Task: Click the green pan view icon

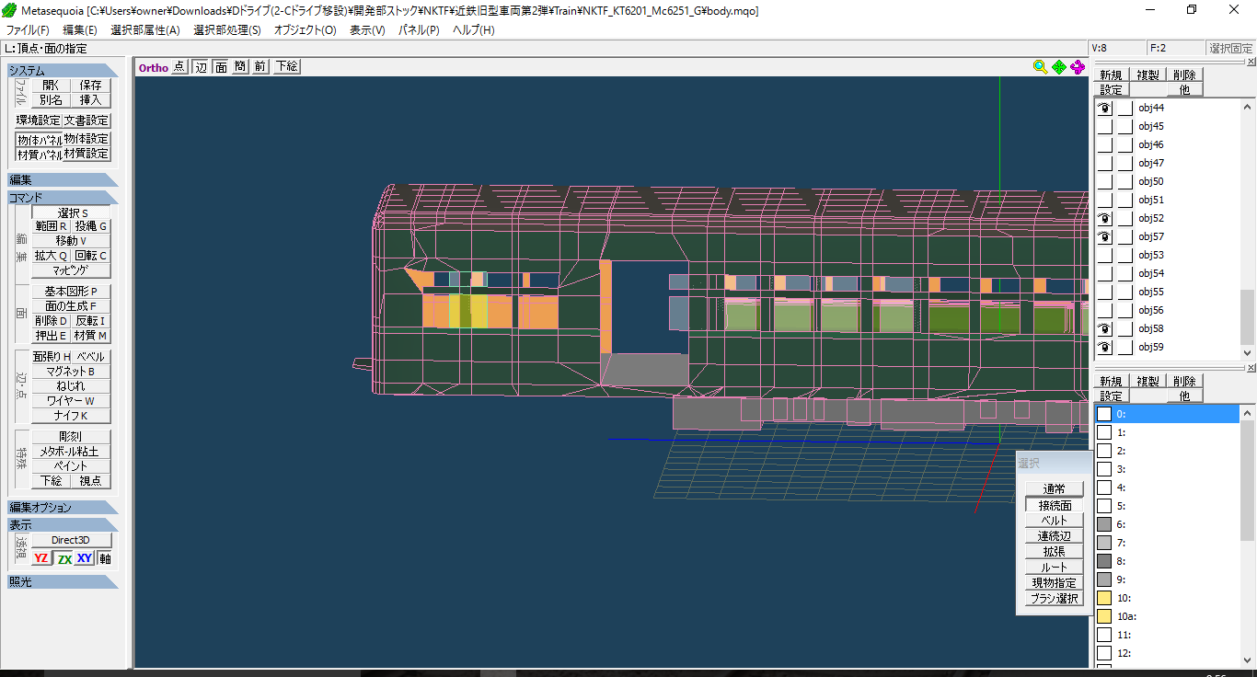Action: [1059, 67]
